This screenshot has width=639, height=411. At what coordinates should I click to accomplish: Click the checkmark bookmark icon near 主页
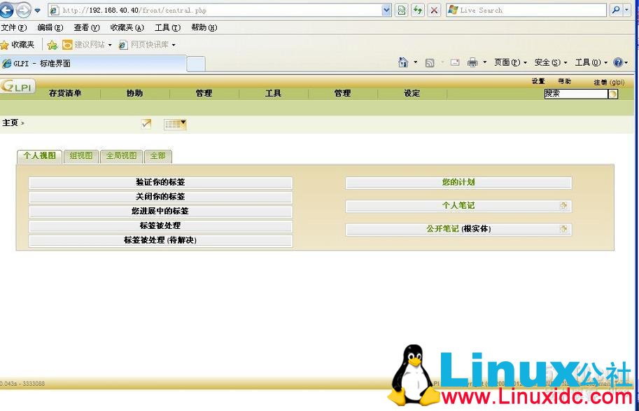pyautogui.click(x=146, y=124)
